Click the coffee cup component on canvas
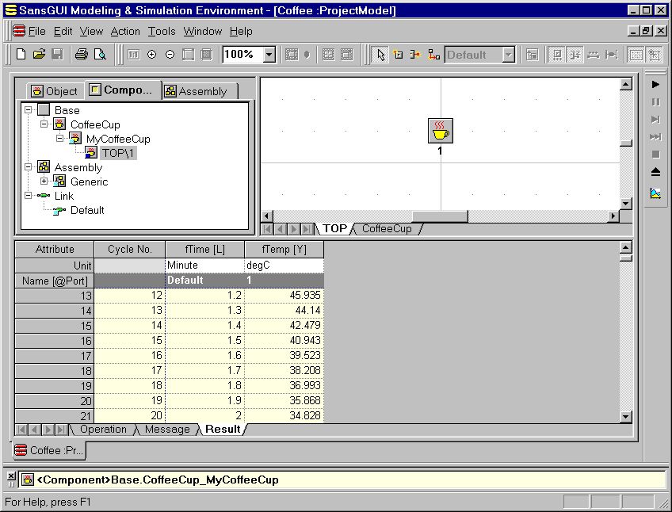Viewport: 672px width, 512px height. click(440, 131)
